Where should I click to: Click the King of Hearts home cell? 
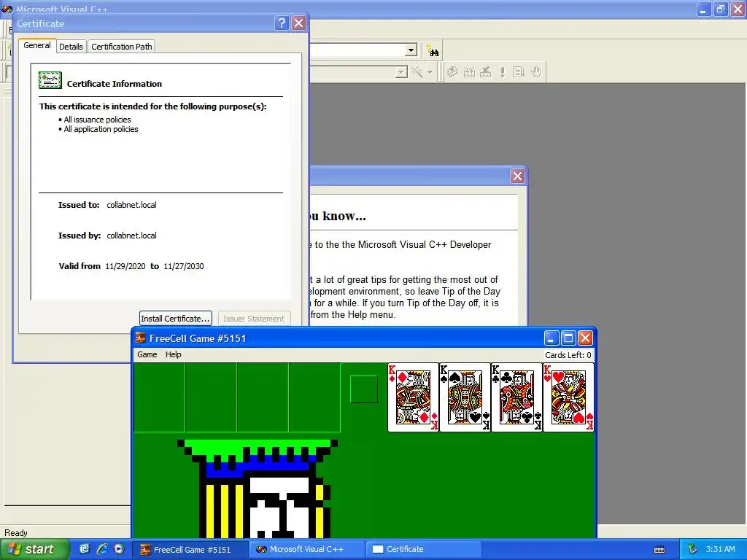pos(568,397)
